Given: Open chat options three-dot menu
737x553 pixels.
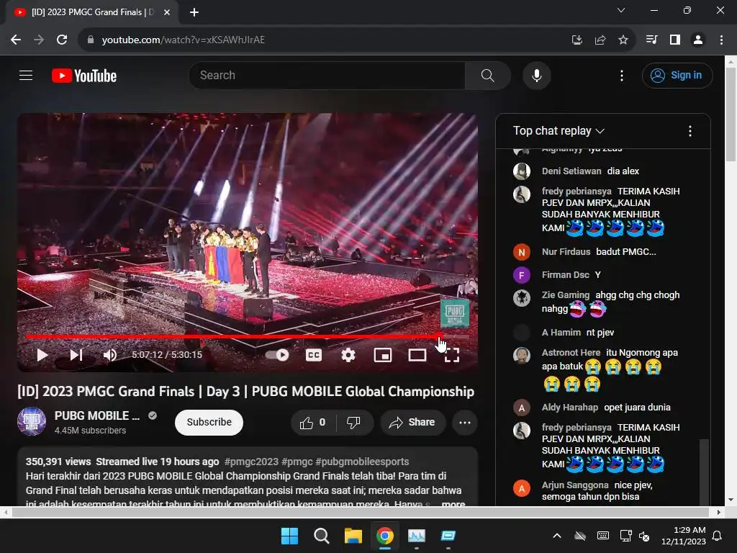Looking at the screenshot, I should click(x=689, y=131).
